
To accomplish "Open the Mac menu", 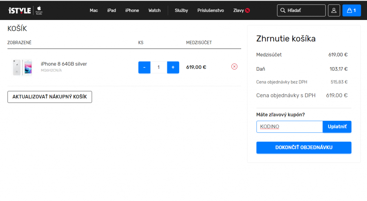I will [94, 10].
